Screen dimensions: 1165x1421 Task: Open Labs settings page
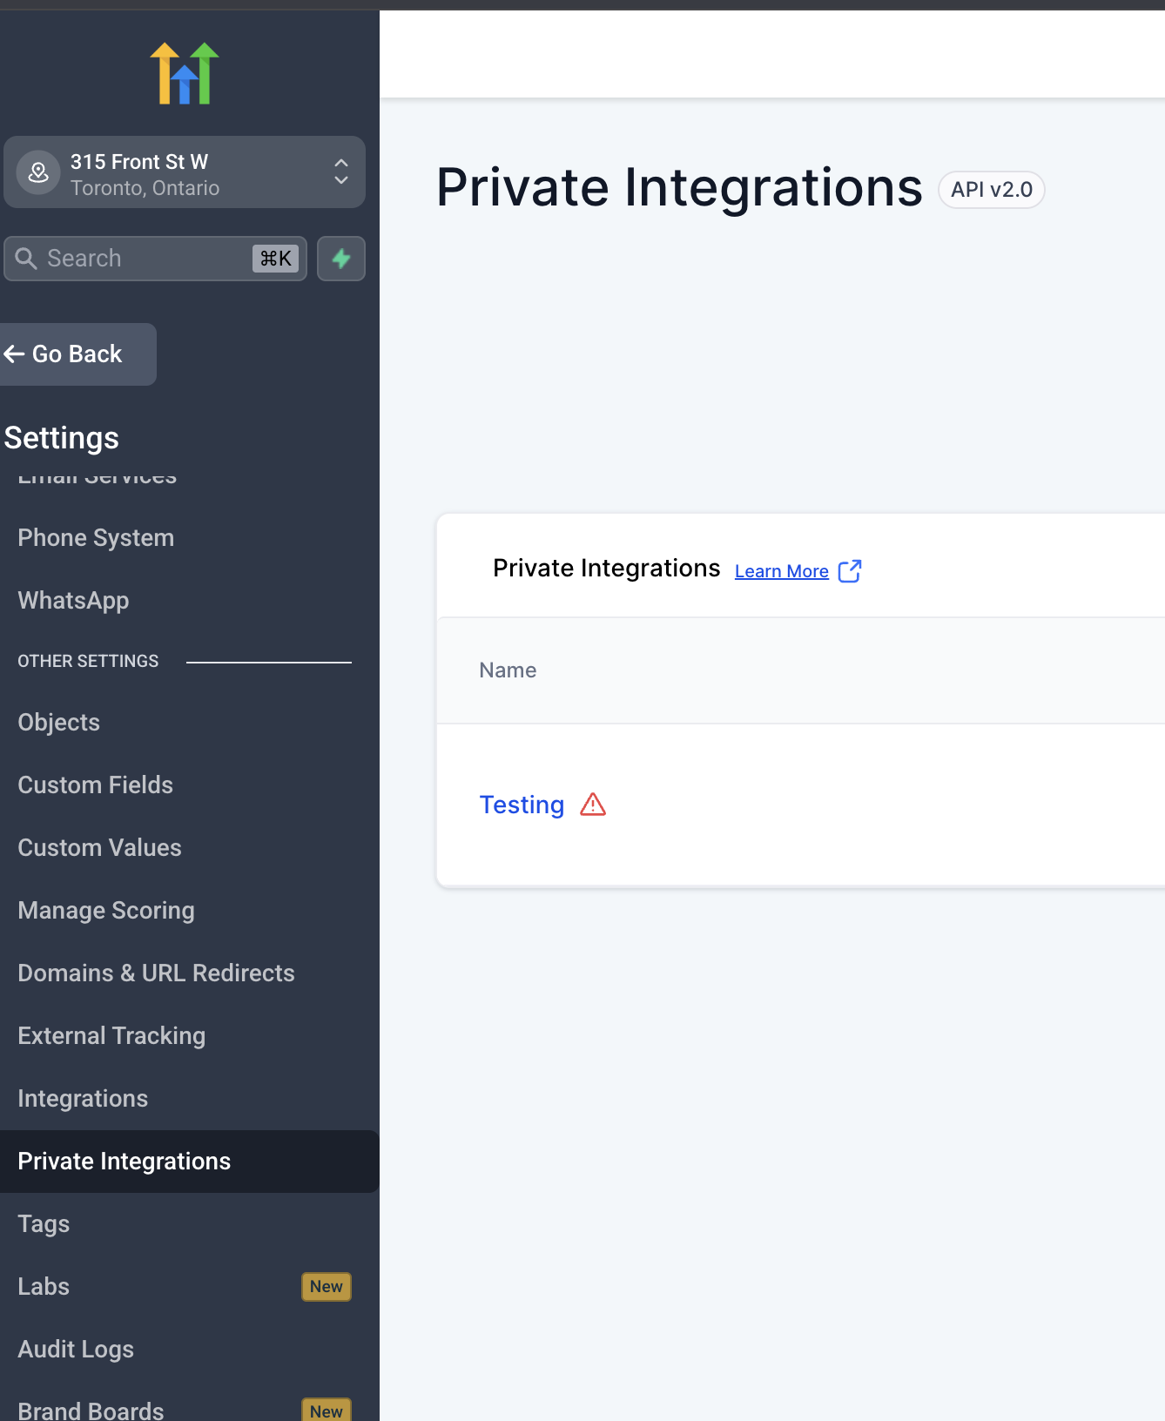44,1287
